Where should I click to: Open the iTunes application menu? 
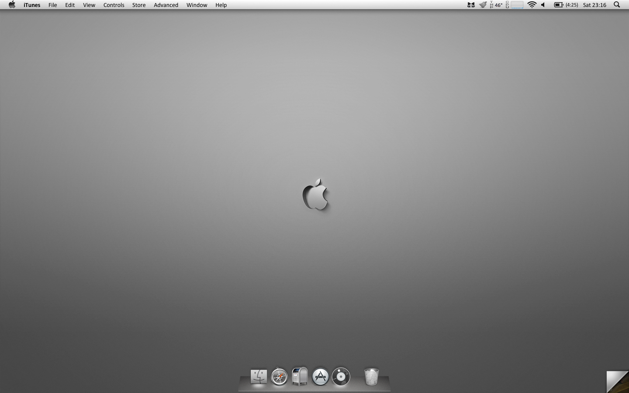pos(32,5)
